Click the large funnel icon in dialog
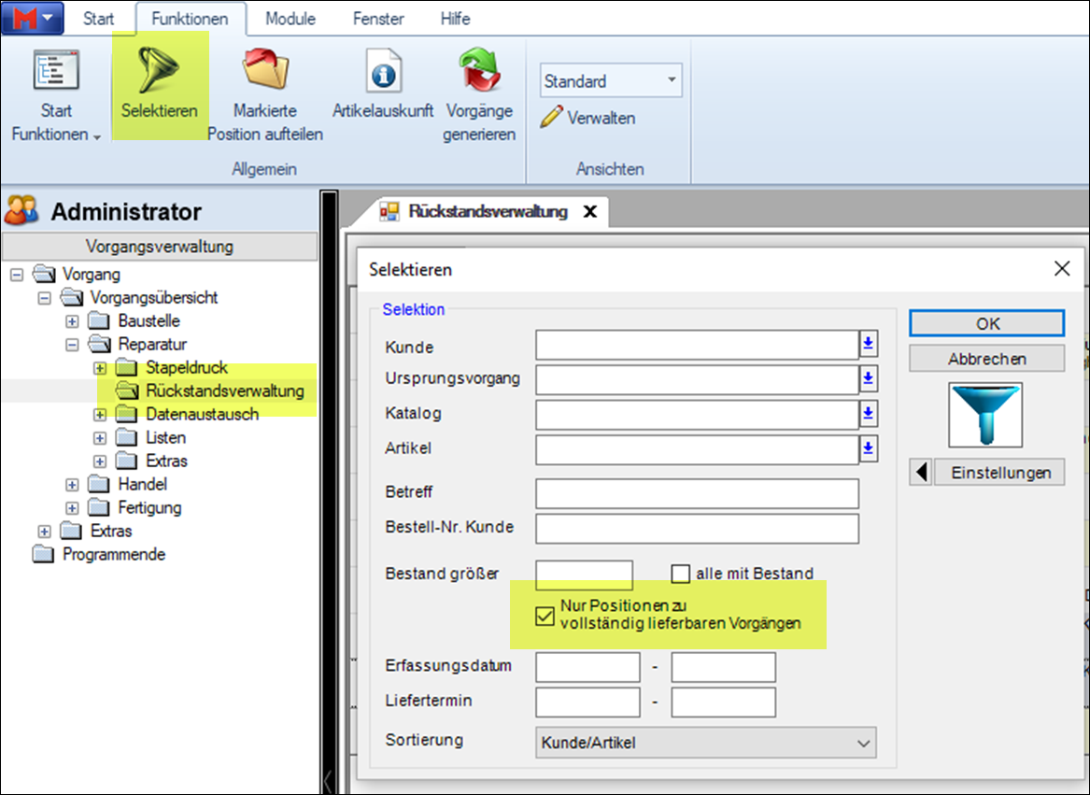1090x795 pixels. [x=985, y=415]
